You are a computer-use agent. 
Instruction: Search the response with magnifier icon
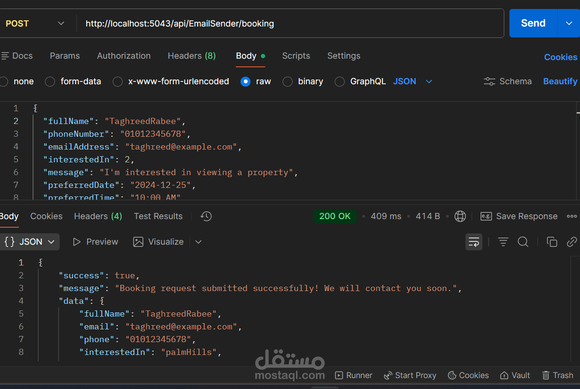(523, 242)
